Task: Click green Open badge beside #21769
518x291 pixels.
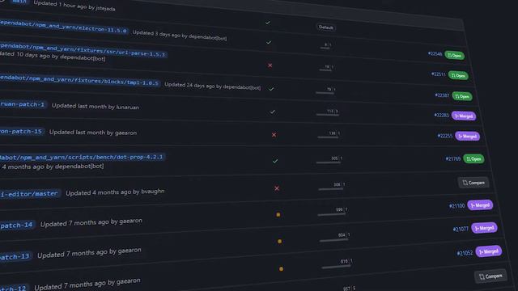Action: [x=473, y=158]
